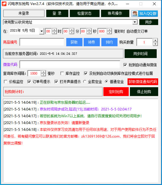Click the red 获取微信通知代码 button

pos(143,82)
